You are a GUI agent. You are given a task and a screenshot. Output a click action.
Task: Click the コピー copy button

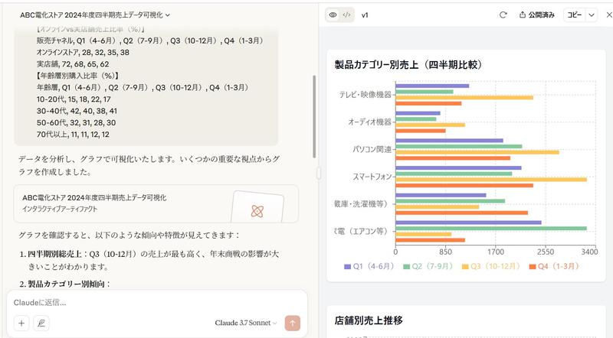[574, 15]
